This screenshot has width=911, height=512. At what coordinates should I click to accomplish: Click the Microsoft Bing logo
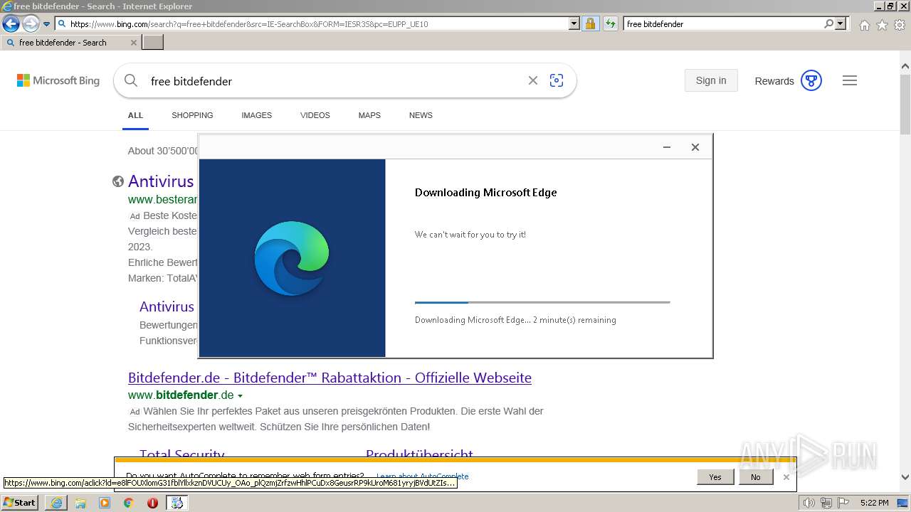(x=58, y=80)
